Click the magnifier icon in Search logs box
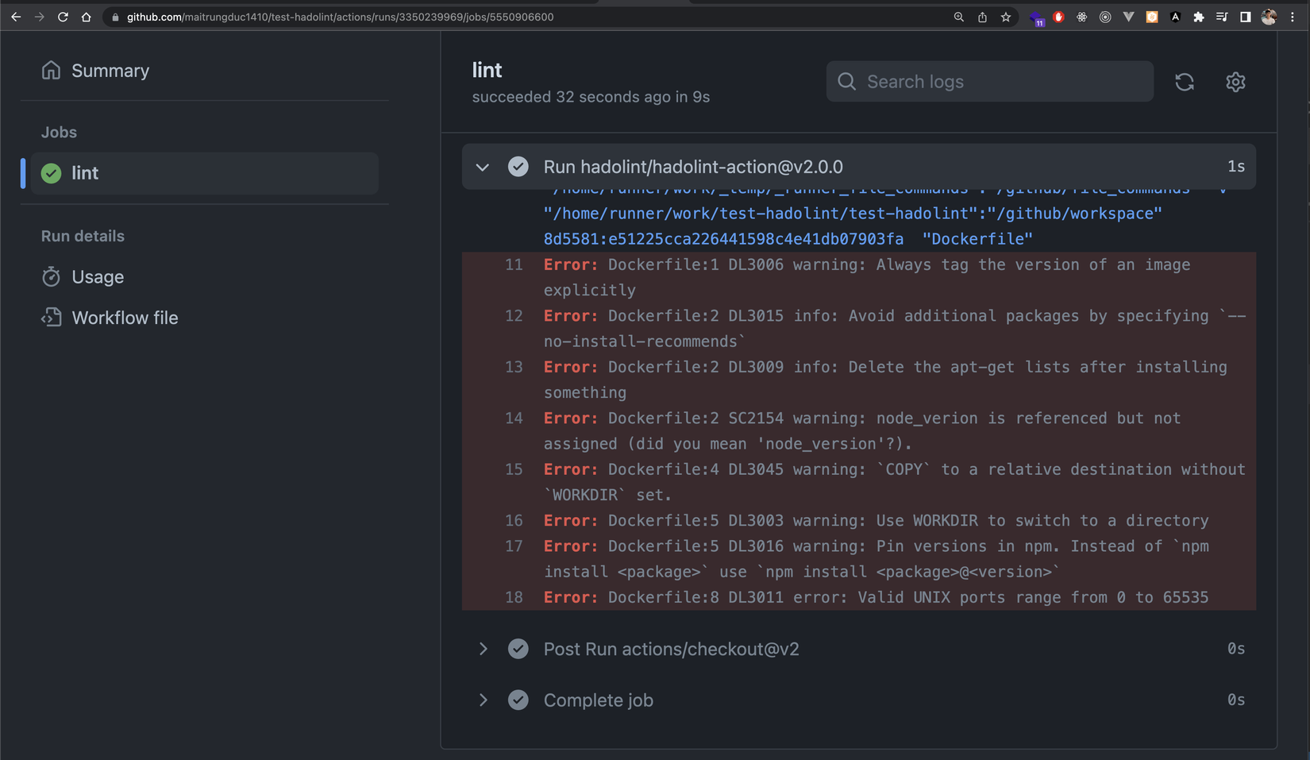1310x760 pixels. [846, 81]
